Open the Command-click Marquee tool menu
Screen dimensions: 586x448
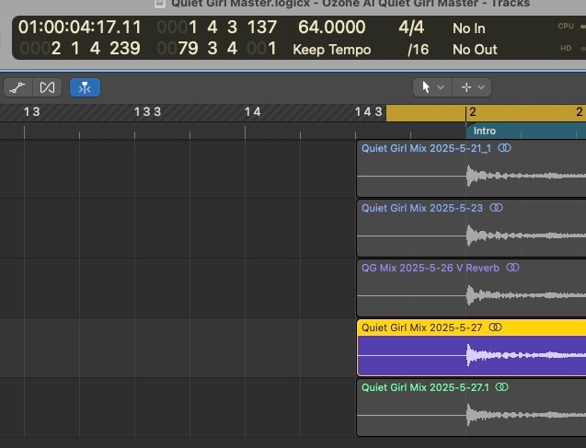(x=472, y=87)
